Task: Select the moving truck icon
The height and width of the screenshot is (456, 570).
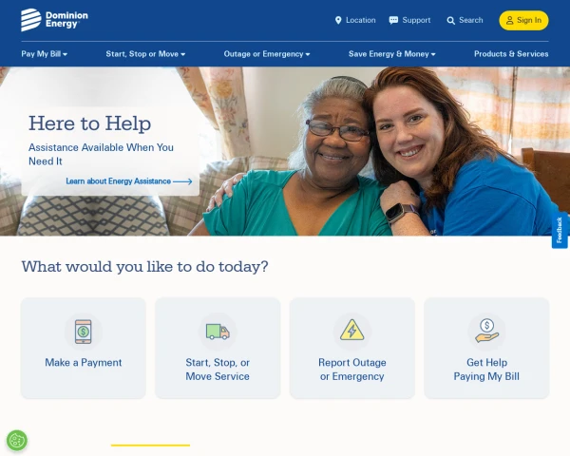Action: tap(218, 332)
